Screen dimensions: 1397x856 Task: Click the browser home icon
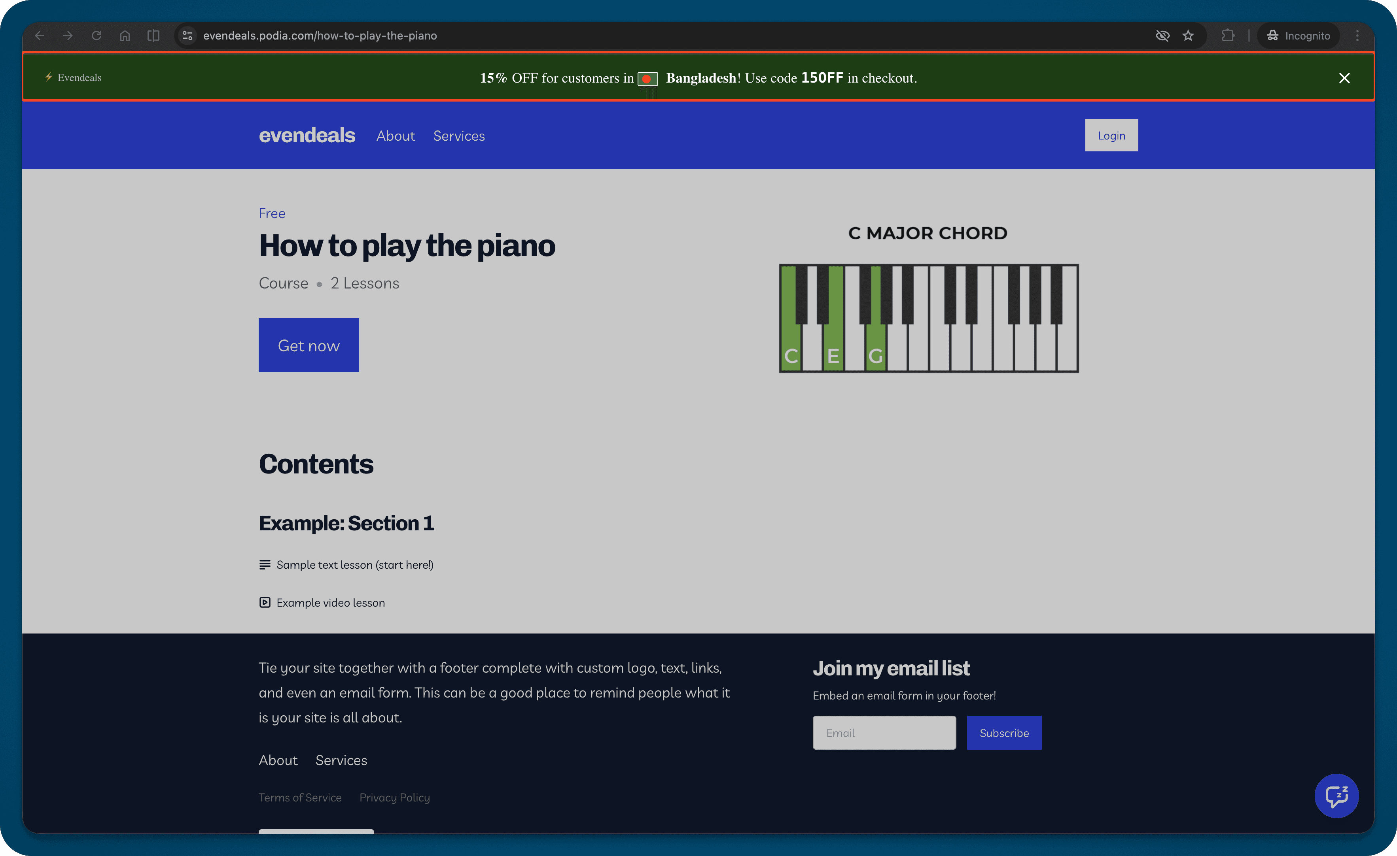pos(125,35)
